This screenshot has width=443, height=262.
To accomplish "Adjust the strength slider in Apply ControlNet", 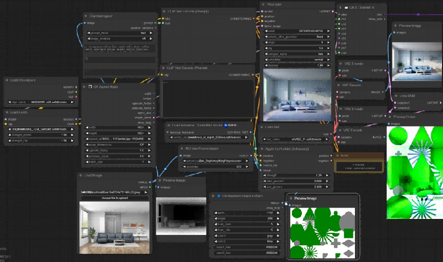I will tap(296, 175).
